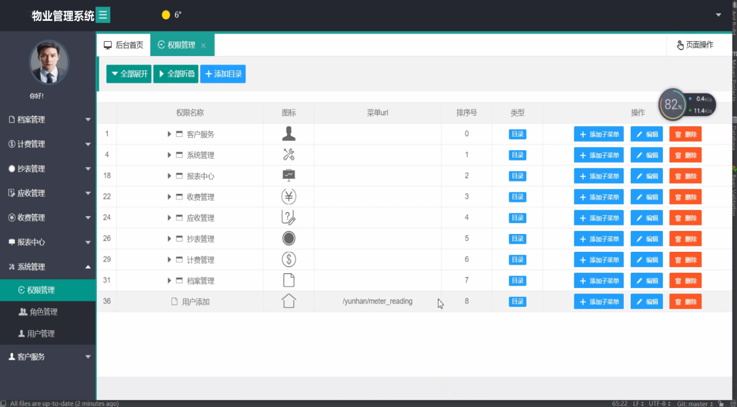Click the yellow sun weather icon
This screenshot has width=737, height=407.
[x=166, y=15]
